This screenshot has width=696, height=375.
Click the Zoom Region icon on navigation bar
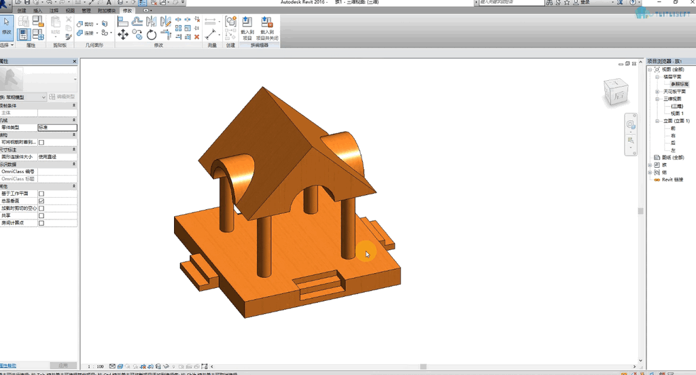coord(631,141)
